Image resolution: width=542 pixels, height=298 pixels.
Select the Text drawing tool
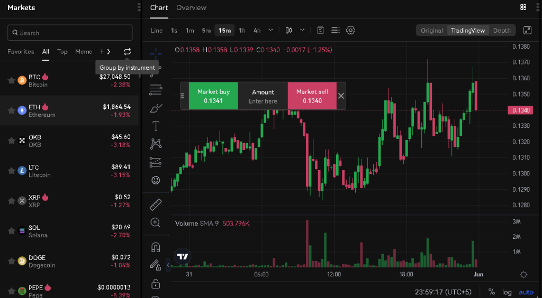click(x=156, y=126)
